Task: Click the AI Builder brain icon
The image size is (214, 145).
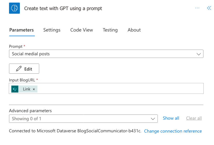Action: (14, 8)
